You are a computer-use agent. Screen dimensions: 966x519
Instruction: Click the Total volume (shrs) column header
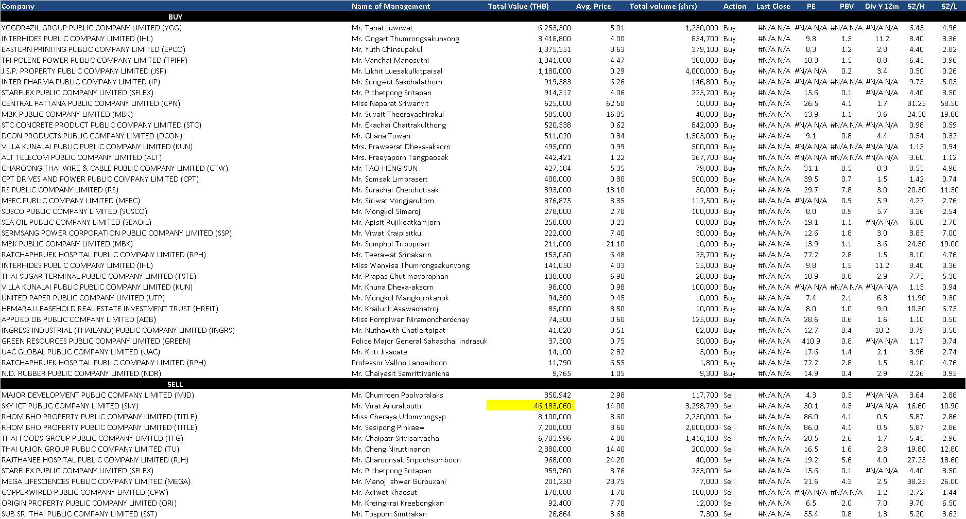point(663,6)
